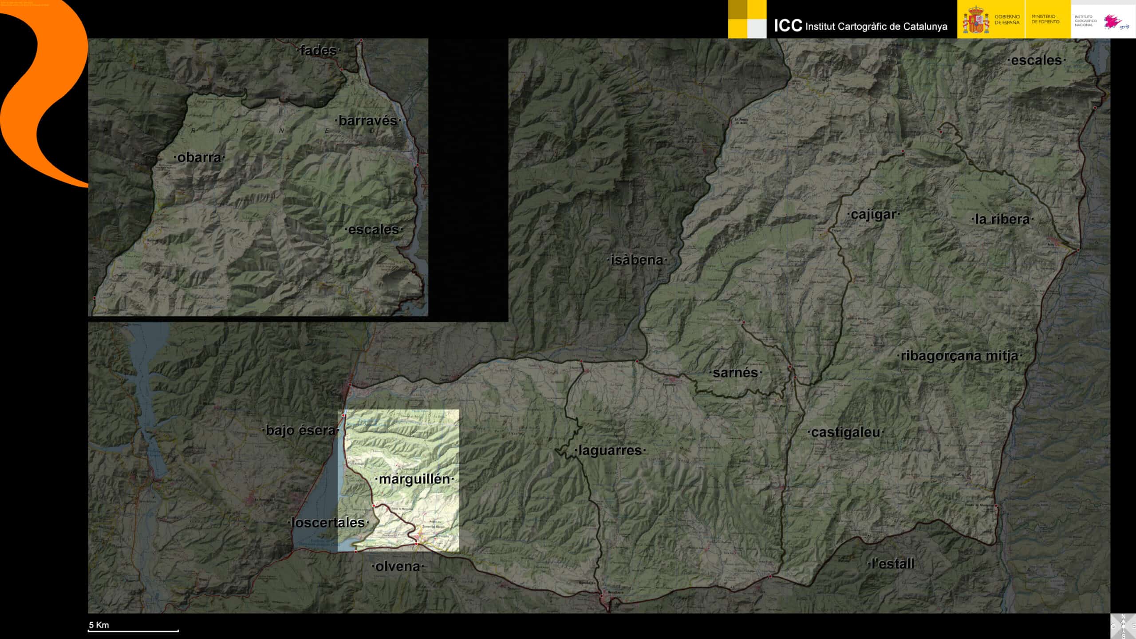Click the isàbena region label
Viewport: 1136px width, 639px height.
636,260
